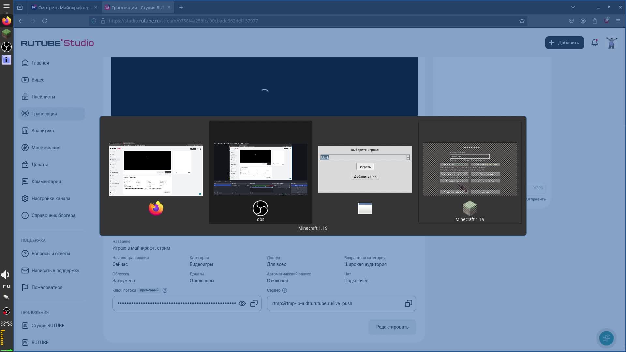This screenshot has width=626, height=352.
Task: Bookmark this page with star icon
Action: coord(522,21)
